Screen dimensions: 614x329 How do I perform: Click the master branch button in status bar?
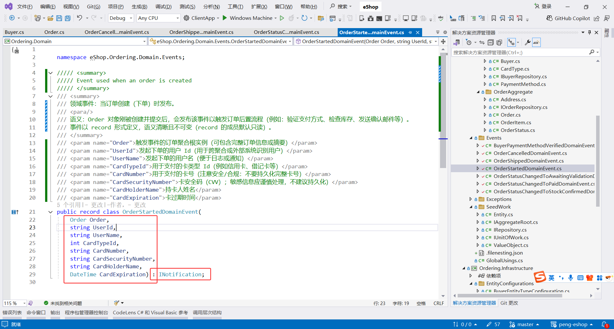point(524,324)
